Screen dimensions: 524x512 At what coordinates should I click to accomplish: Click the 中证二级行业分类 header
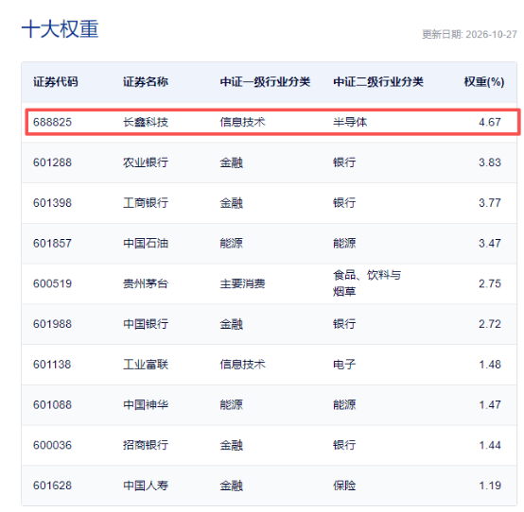click(x=378, y=82)
